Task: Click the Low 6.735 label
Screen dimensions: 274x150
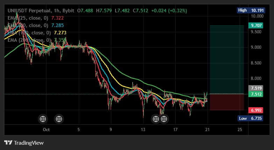Action: pos(250,118)
